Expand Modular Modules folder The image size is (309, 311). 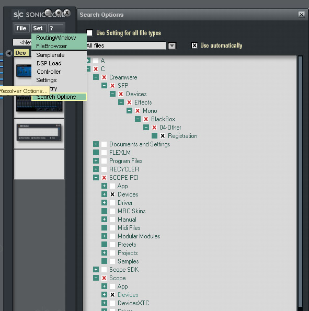(x=104, y=236)
